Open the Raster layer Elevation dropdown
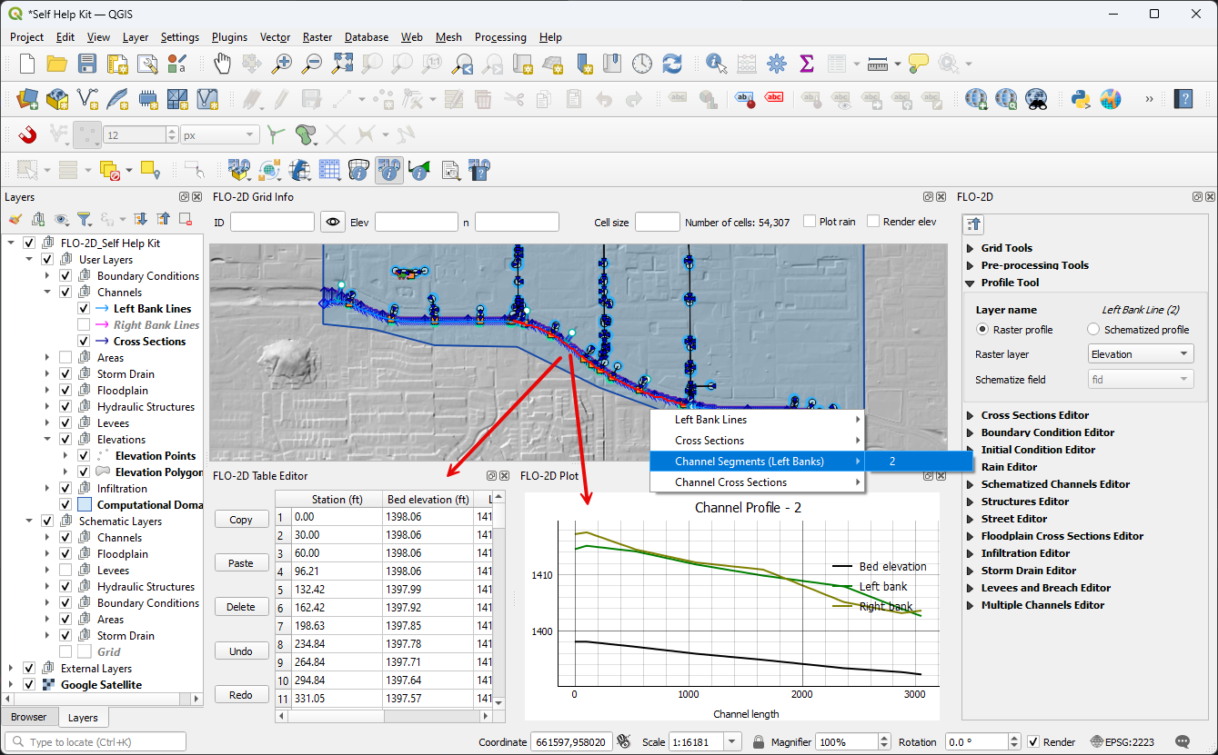 [x=1141, y=354]
